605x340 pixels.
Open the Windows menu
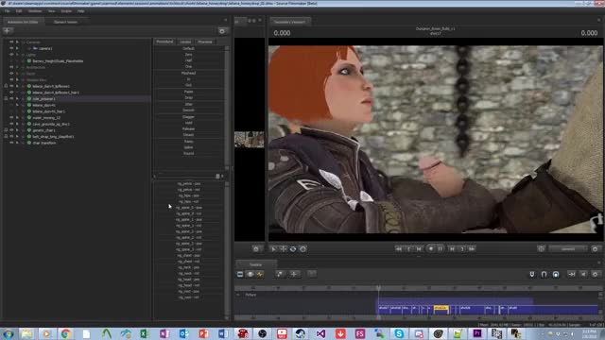click(35, 11)
